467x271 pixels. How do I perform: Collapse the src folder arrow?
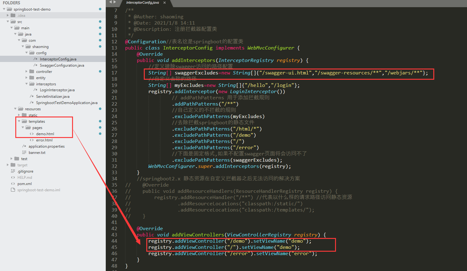click(x=8, y=21)
